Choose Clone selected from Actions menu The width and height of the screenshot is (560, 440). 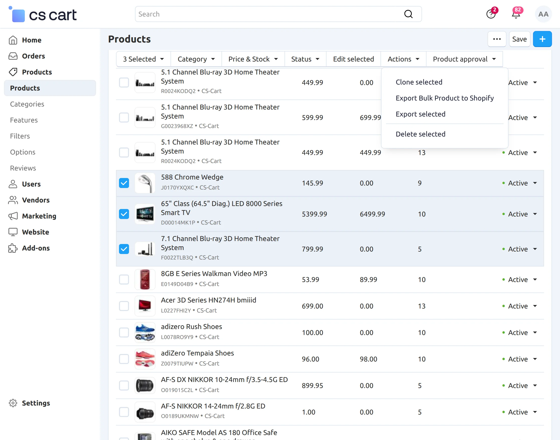[x=419, y=82]
